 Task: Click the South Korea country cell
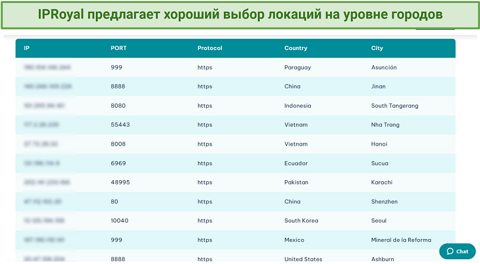(301, 221)
